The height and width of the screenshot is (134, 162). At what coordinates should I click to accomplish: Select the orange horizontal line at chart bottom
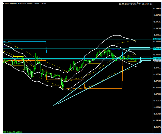103,88
